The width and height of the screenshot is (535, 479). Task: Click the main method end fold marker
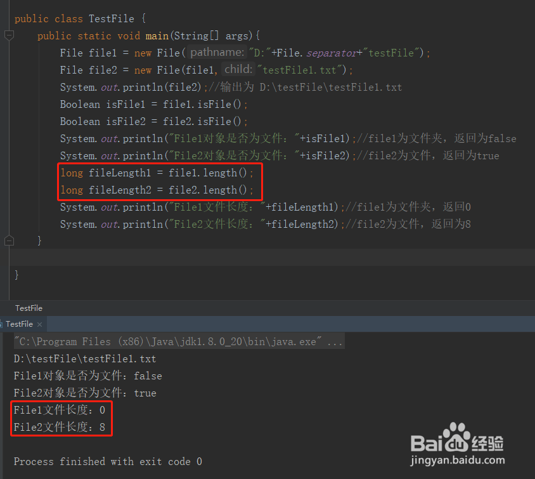tap(10, 240)
